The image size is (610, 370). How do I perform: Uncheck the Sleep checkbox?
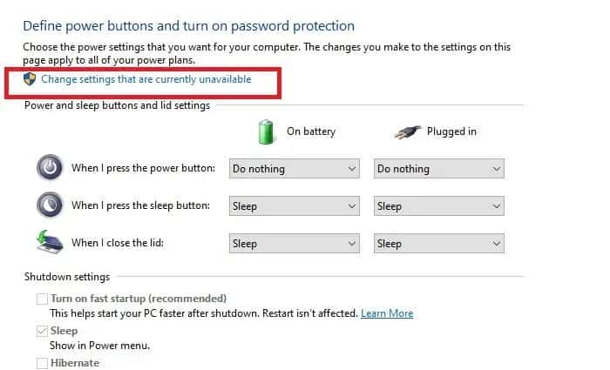pyautogui.click(x=42, y=331)
